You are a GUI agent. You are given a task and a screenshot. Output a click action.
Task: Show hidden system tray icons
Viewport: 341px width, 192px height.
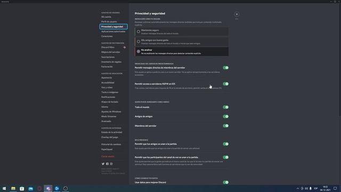(298, 188)
